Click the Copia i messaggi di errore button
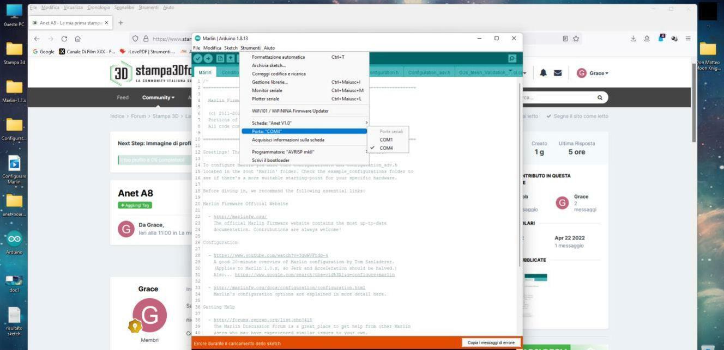The width and height of the screenshot is (724, 350). click(x=491, y=342)
